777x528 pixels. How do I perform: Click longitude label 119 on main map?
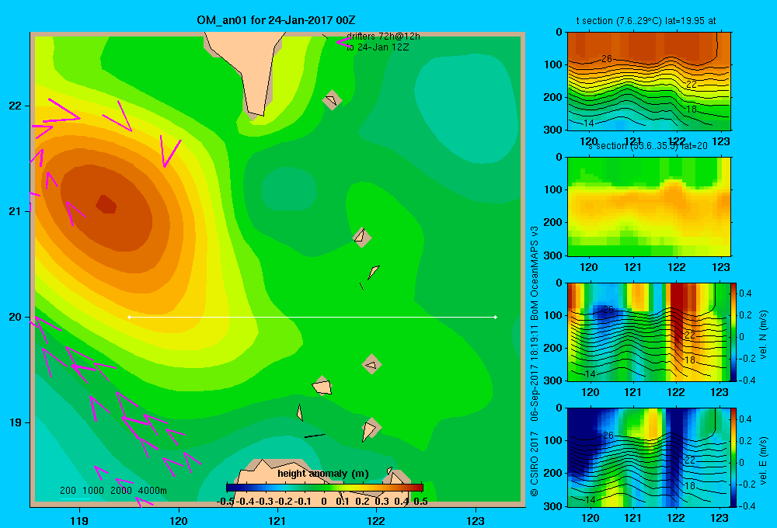(x=79, y=520)
